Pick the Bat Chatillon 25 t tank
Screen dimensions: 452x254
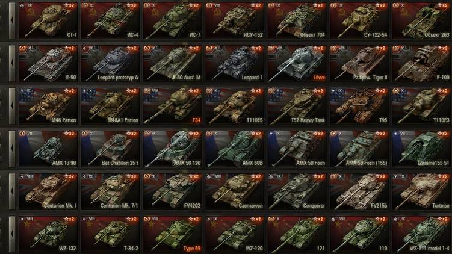click(x=110, y=149)
